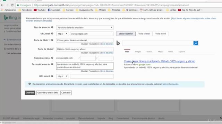222x124 pixels.
Task: Open the URL móvil protocol dropdown
Action: tap(62, 76)
